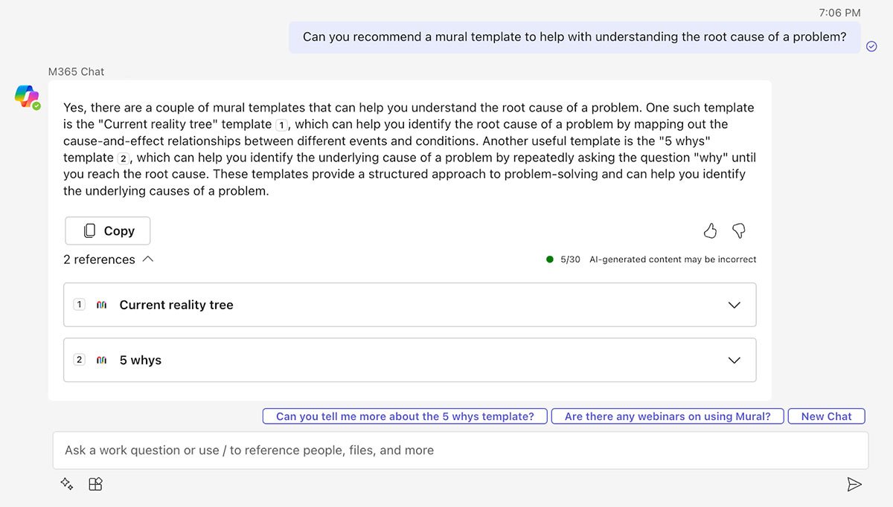893x507 pixels.
Task: Click inline citation number 2 in response
Action: click(126, 158)
